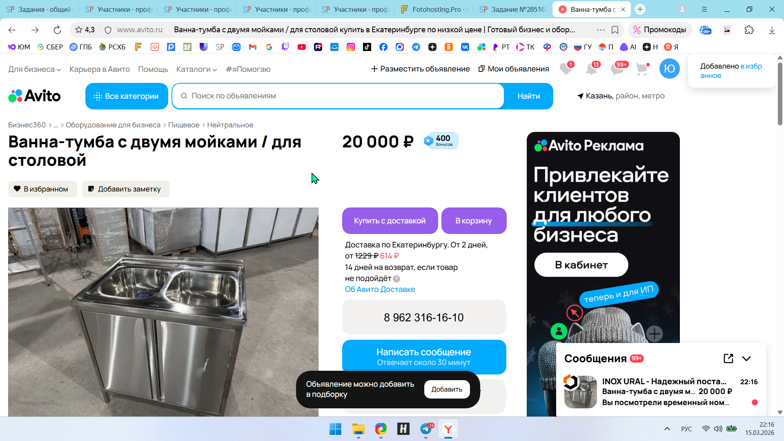Open the favorites heart icon in header
The image size is (784, 441).
coord(566,69)
